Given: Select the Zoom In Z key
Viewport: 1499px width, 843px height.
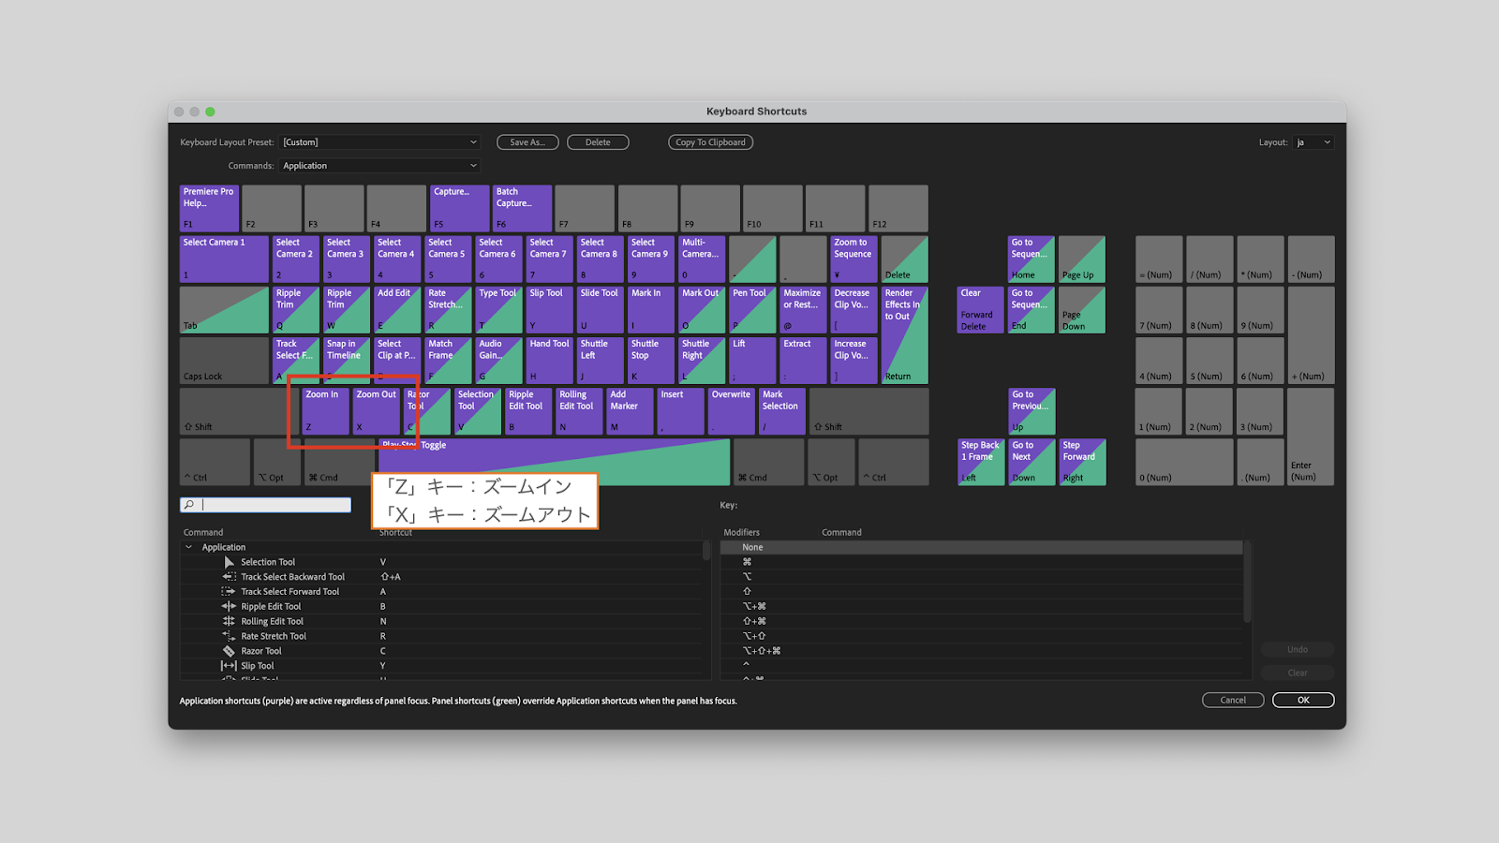Looking at the screenshot, I should pos(326,411).
